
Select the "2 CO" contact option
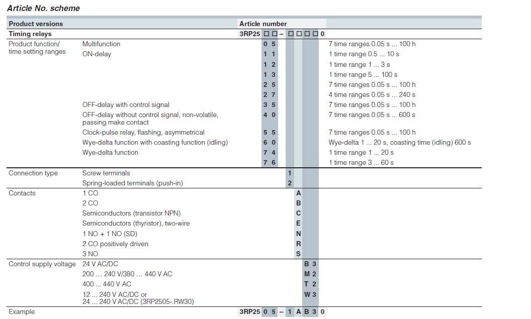[x=90, y=203]
